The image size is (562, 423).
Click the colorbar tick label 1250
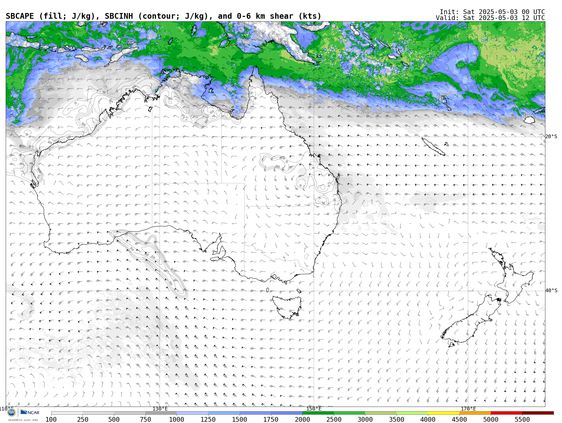(x=208, y=419)
